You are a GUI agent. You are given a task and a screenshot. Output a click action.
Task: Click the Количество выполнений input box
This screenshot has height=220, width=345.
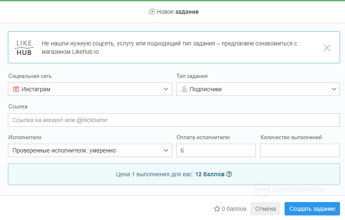[300, 150]
